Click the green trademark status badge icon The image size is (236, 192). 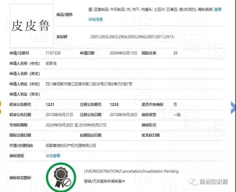coord(61,177)
